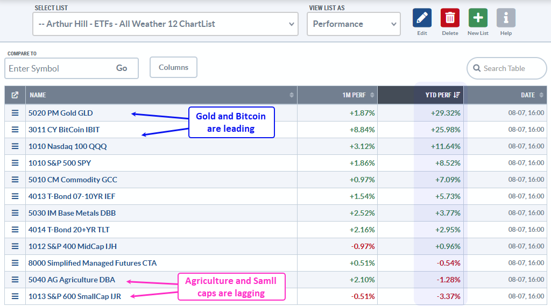Open the 1010 S&P 500 SPY link
Image resolution: width=551 pixels, height=306 pixels.
pyautogui.click(x=60, y=163)
